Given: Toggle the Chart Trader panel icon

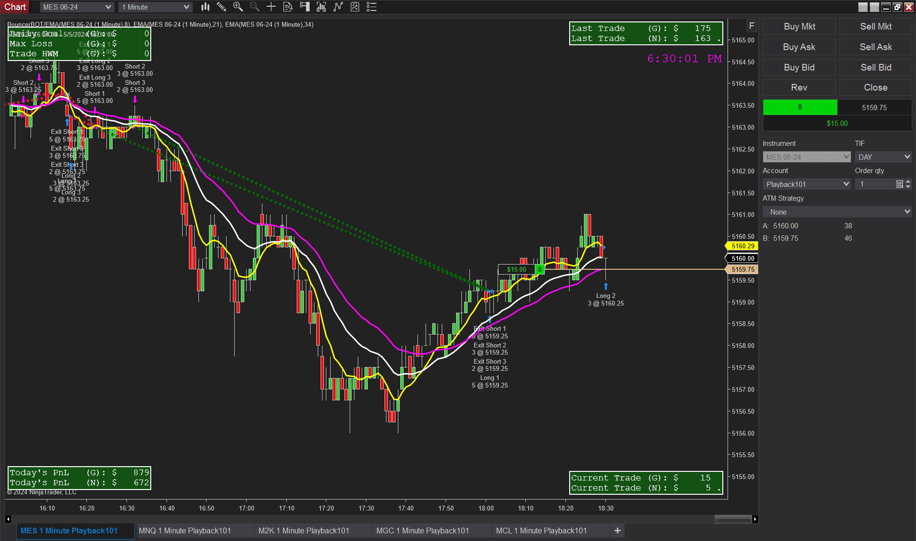Looking at the screenshot, I should pyautogui.click(x=304, y=7).
